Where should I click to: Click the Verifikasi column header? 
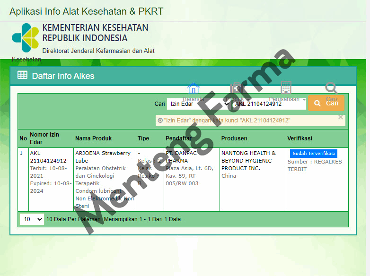[x=300, y=138]
